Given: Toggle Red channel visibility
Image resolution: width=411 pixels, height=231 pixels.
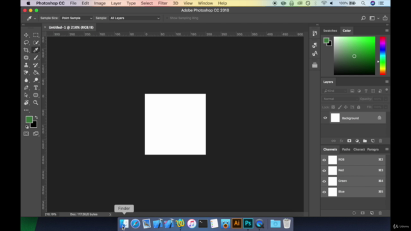Looking at the screenshot, I should 324,171.
